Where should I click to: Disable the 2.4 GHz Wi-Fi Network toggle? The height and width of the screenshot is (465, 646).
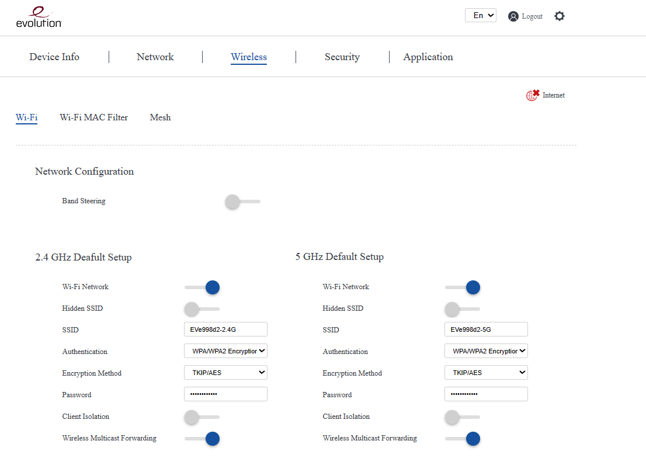(x=202, y=287)
